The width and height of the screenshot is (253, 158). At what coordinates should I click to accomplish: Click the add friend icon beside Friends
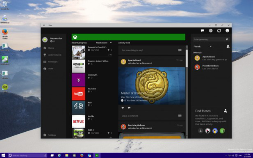click(x=228, y=46)
